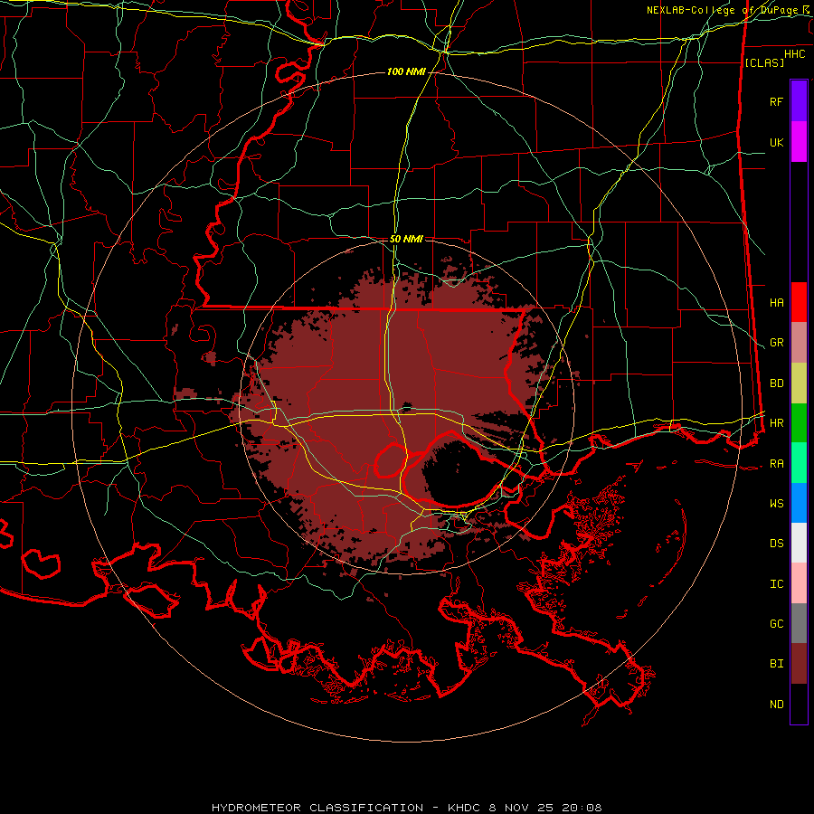Image resolution: width=814 pixels, height=814 pixels.
Task: Click the UK legend label
Action: click(x=777, y=142)
